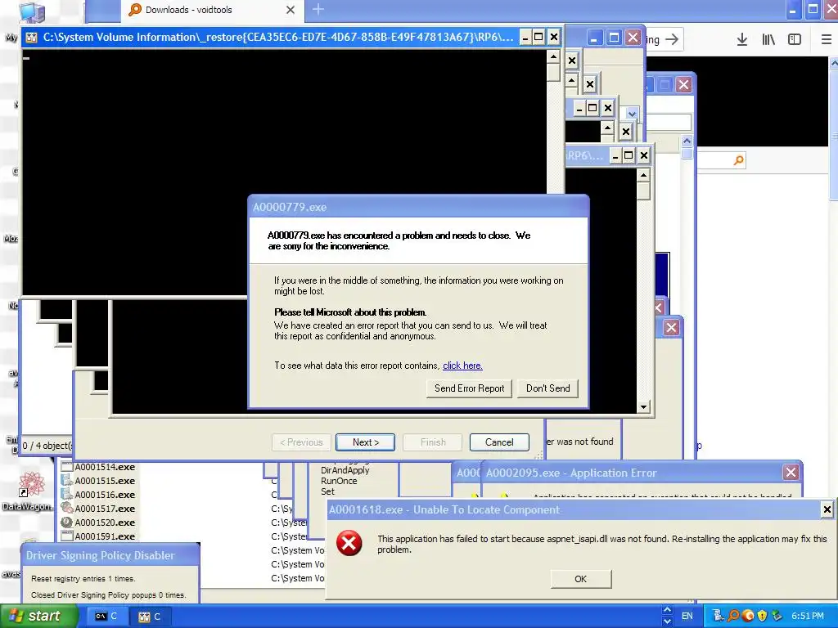Image resolution: width=838 pixels, height=628 pixels.
Task: Open a new browser tab with plus
Action: (x=318, y=9)
